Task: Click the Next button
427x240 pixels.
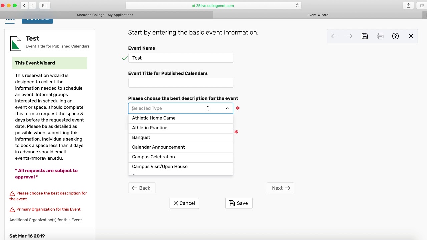Action: [x=280, y=188]
